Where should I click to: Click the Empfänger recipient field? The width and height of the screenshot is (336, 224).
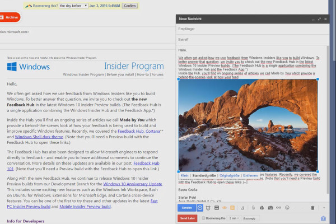click(253, 29)
